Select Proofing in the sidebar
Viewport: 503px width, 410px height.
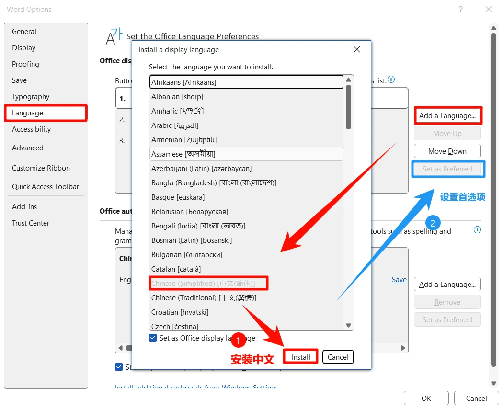coord(46,64)
